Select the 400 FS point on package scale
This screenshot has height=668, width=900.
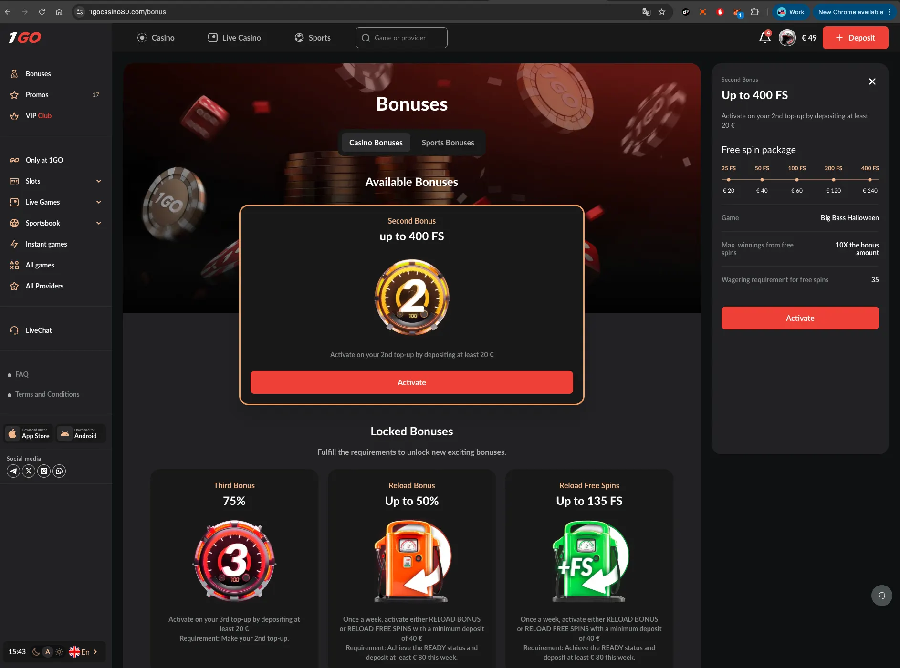(x=869, y=180)
